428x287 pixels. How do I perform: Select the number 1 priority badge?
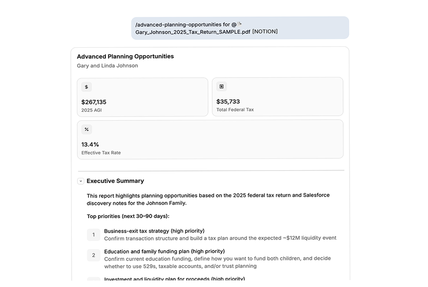coord(94,235)
